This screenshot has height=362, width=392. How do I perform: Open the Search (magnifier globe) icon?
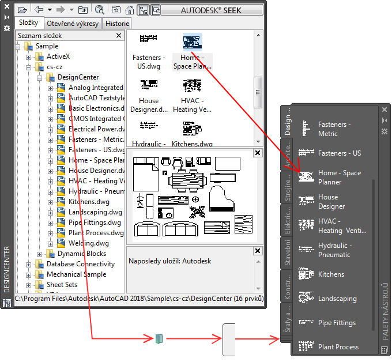(x=100, y=10)
